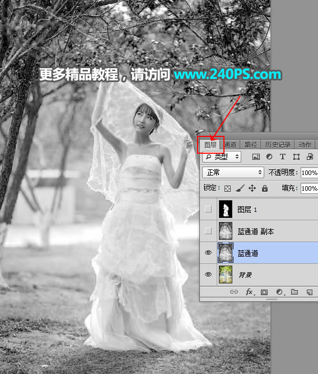
Task: Click the link layers chain icon
Action: click(x=234, y=292)
